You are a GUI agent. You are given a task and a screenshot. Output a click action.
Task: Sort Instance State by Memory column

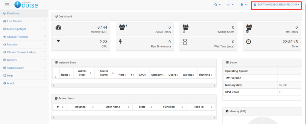(157, 75)
